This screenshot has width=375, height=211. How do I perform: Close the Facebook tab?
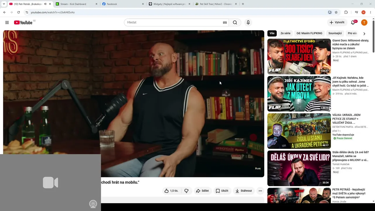[x=143, y=4]
